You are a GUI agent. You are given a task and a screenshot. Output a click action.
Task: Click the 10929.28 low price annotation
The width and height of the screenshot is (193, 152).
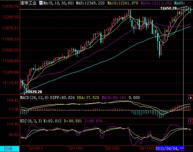coord(34,92)
